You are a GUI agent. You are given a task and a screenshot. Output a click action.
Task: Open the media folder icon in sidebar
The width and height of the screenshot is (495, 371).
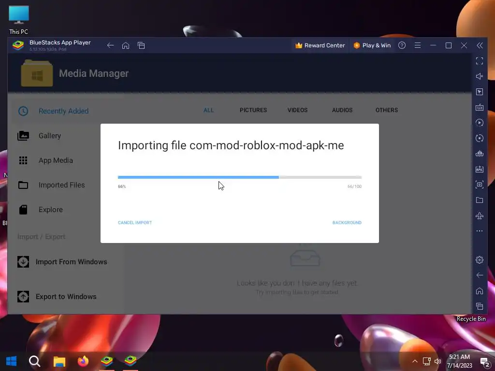(x=480, y=200)
